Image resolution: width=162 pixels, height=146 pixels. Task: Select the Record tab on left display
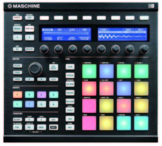(47, 30)
